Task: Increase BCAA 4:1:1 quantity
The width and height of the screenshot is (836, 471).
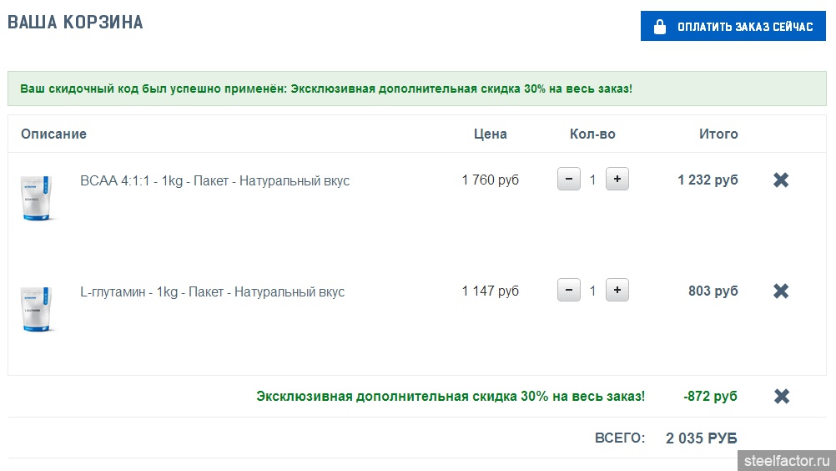Action: 617,180
